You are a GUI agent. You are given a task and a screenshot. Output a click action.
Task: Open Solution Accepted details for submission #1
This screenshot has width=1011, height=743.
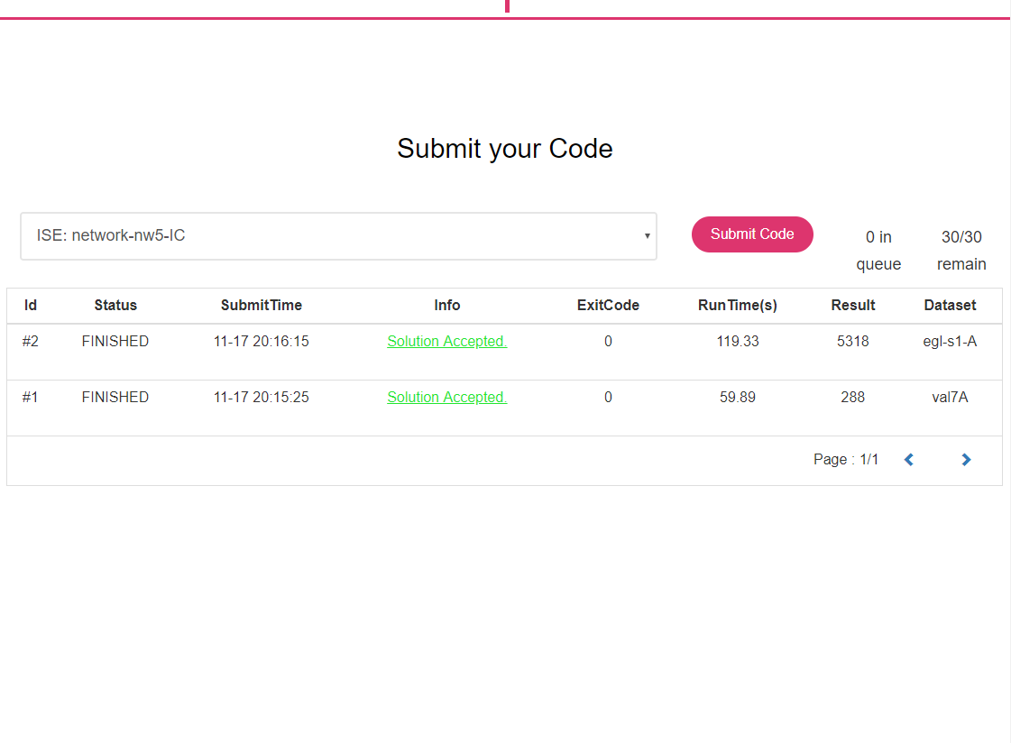click(446, 397)
